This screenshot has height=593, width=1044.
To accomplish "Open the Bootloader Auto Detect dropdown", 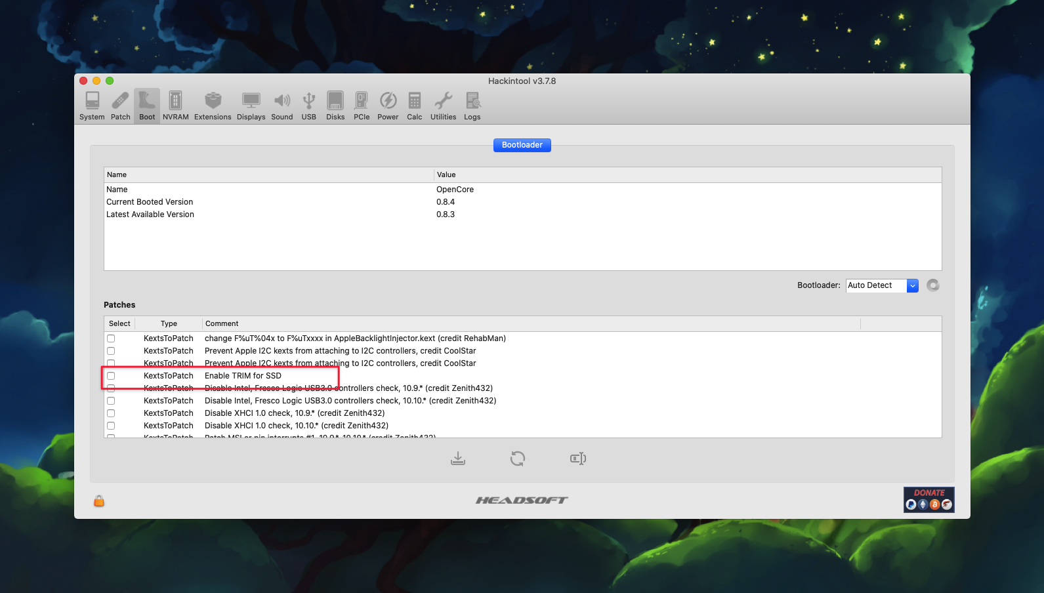I will [912, 285].
